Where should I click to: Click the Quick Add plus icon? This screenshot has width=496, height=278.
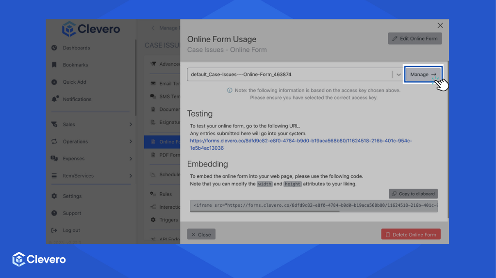coord(54,82)
